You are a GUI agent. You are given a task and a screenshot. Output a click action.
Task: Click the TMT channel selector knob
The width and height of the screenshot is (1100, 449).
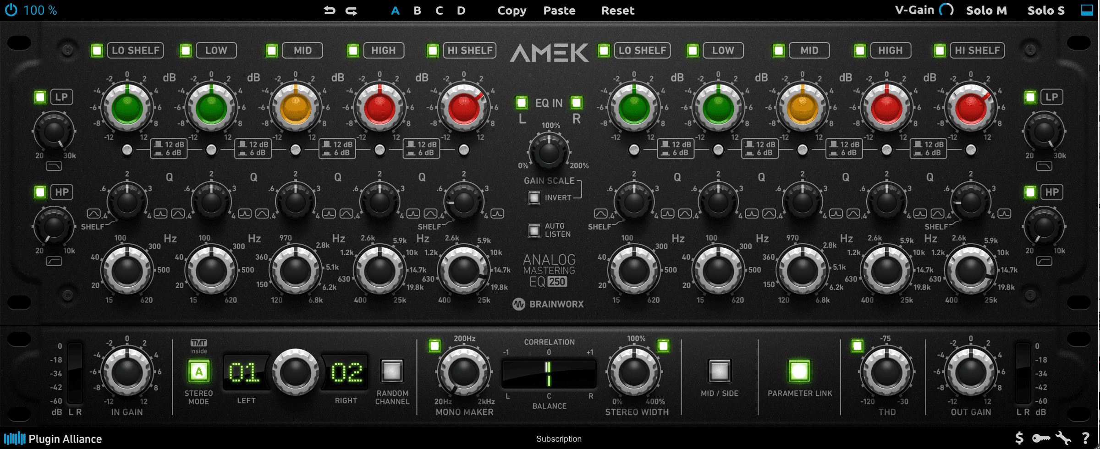296,372
